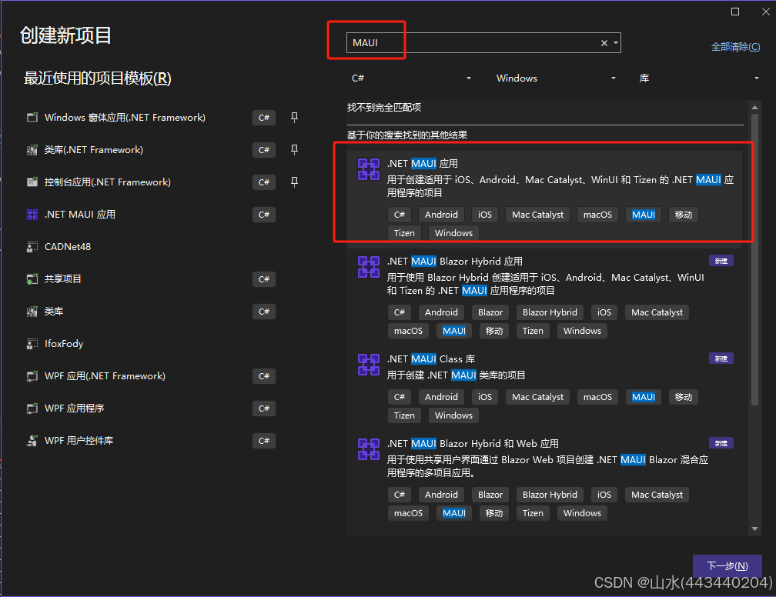Click the 新建 badge on MAUI Blazor Hybrid 应用
The image size is (776, 597).
coord(721,261)
